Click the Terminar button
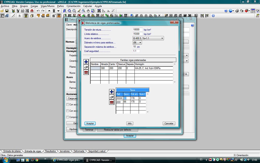Viewport: 260px width, 163px height. (89, 130)
